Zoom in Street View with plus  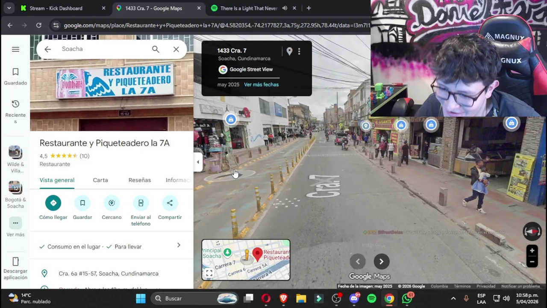point(532,251)
